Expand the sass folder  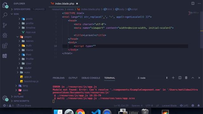(x=25, y=90)
